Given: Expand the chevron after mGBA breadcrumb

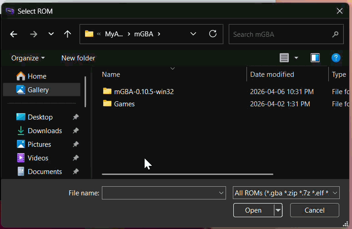Looking at the screenshot, I should 159,34.
